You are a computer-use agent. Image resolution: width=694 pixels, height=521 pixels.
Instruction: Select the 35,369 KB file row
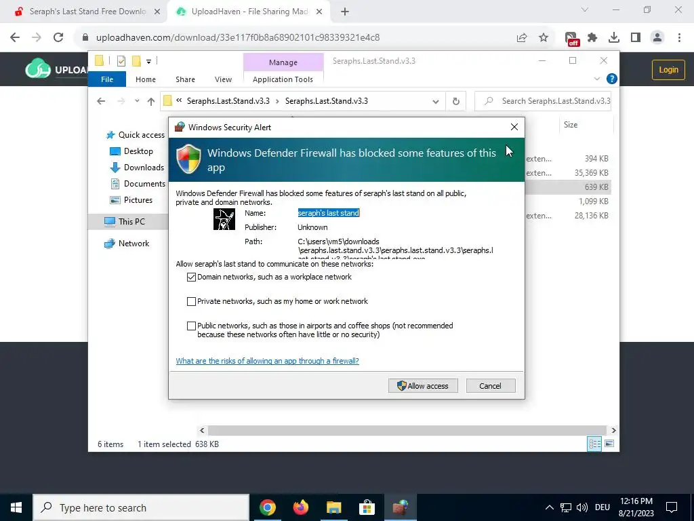569,173
